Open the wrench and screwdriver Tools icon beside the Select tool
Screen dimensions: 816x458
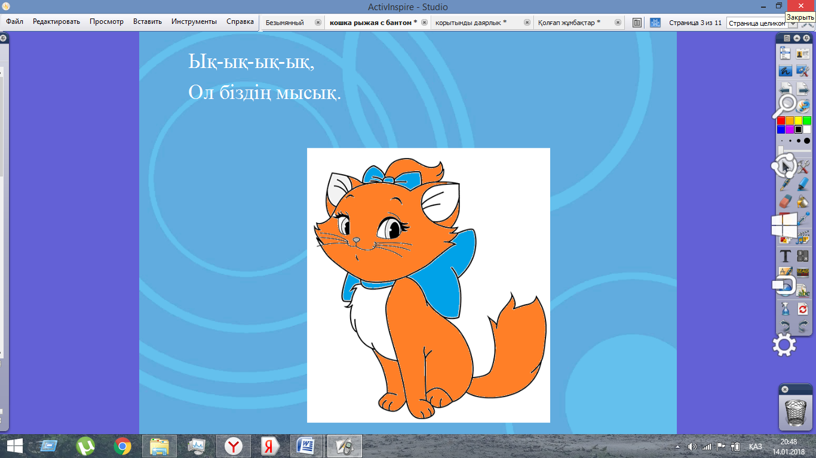(x=803, y=167)
